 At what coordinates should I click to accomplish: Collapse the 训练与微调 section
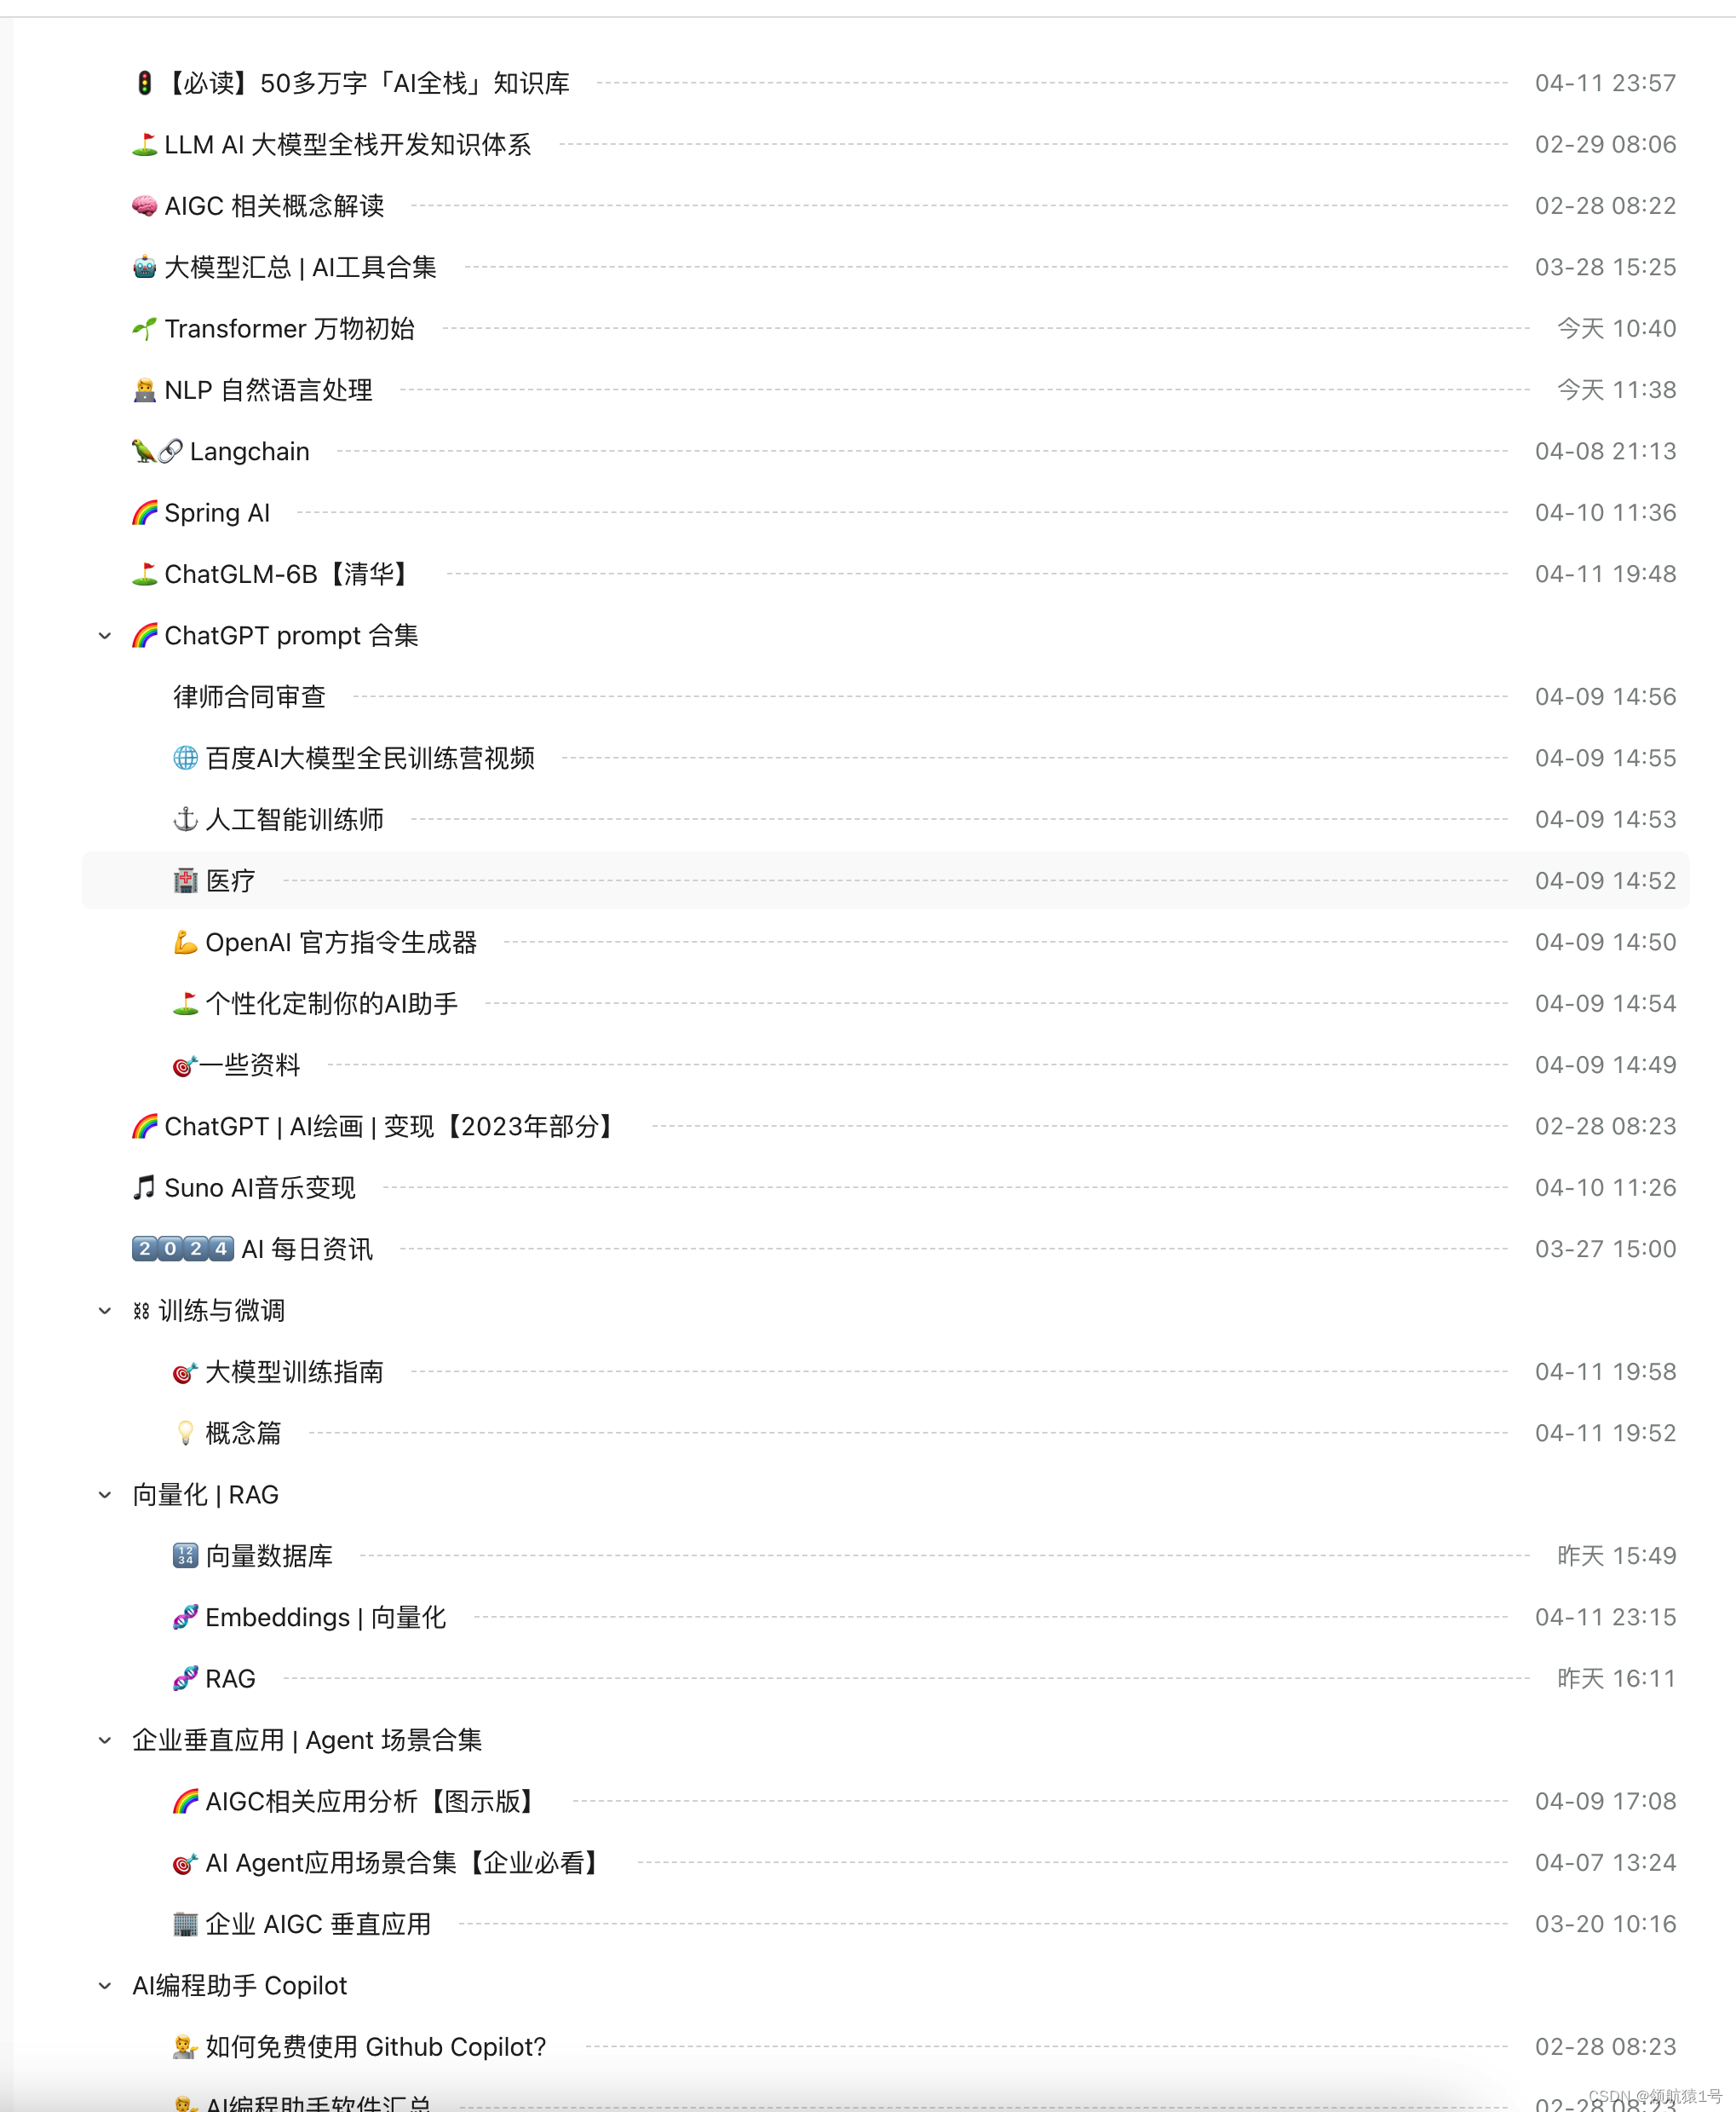click(x=101, y=1310)
